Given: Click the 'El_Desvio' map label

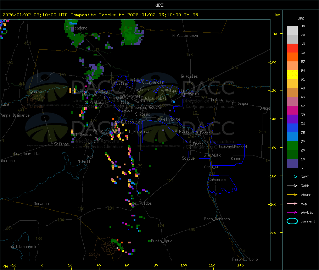Looking at the screenshot, I should coord(83,134).
